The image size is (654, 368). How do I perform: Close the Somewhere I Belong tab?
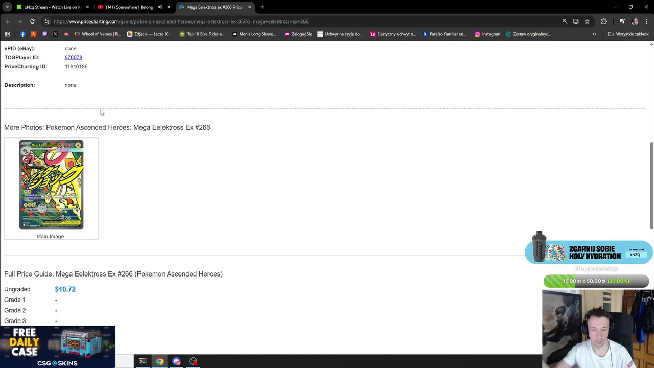pos(169,7)
